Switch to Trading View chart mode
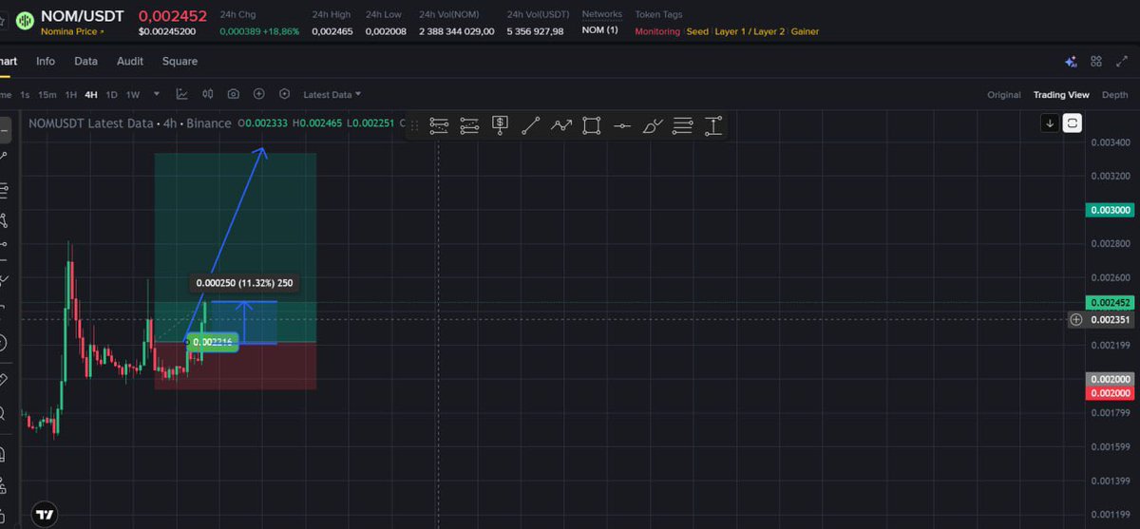This screenshot has height=529, width=1140. (1061, 95)
